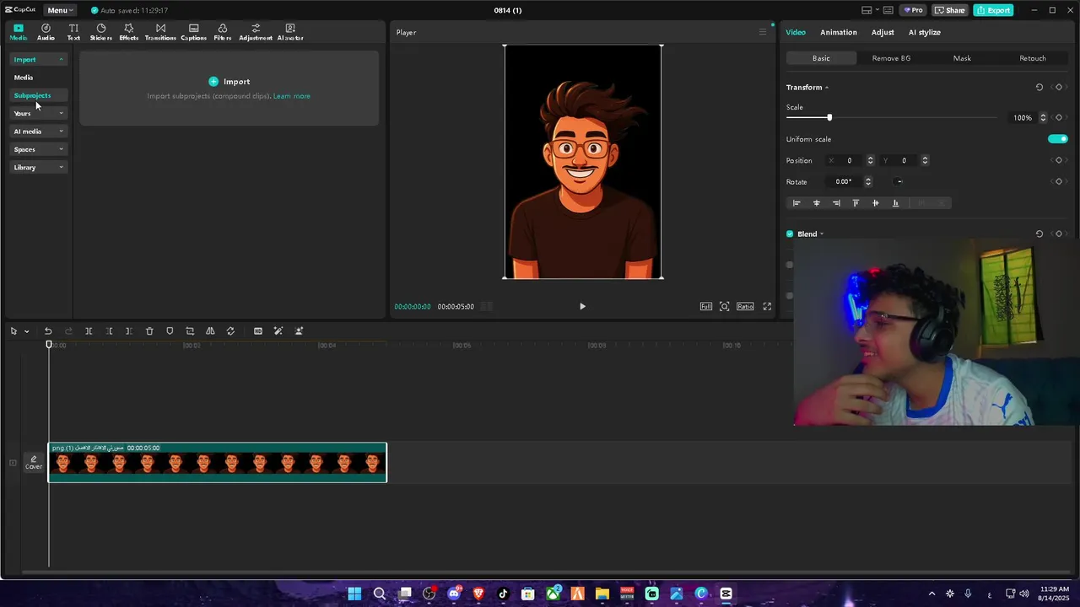Open the Text panel
This screenshot has height=607, width=1080.
(73, 32)
